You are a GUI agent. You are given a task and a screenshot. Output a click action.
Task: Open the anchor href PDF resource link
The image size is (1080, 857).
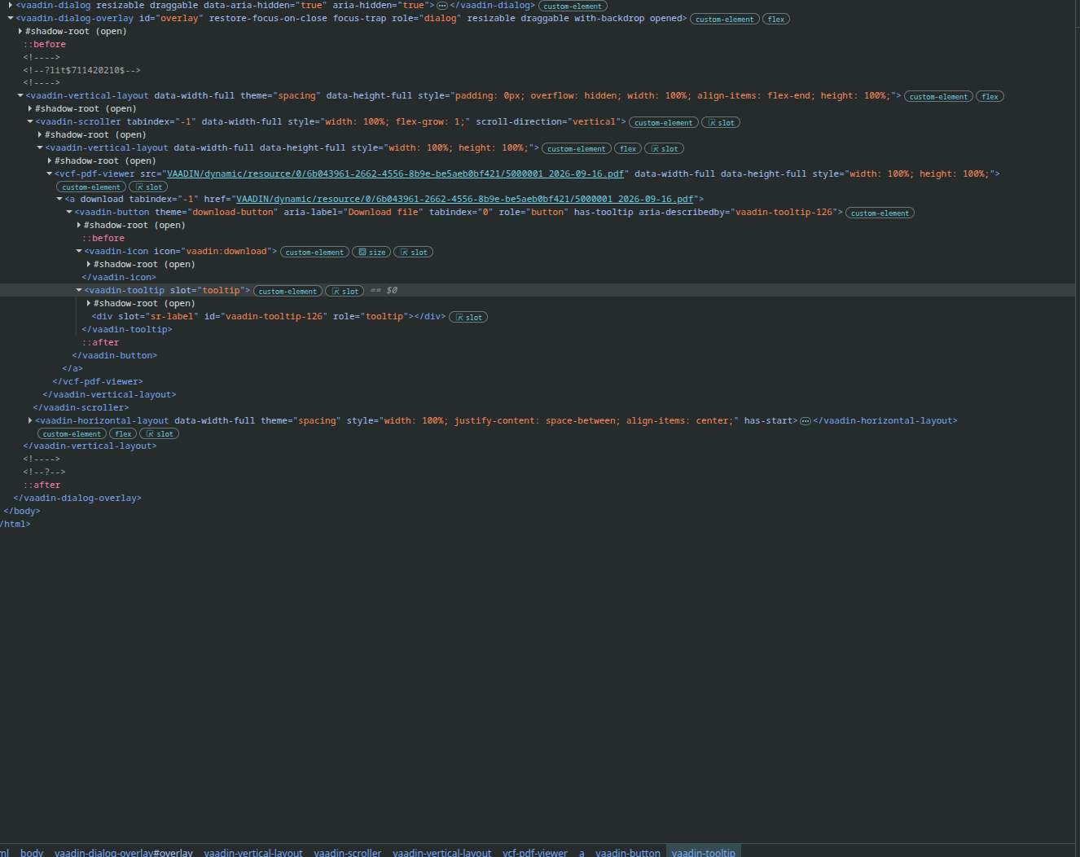click(464, 199)
